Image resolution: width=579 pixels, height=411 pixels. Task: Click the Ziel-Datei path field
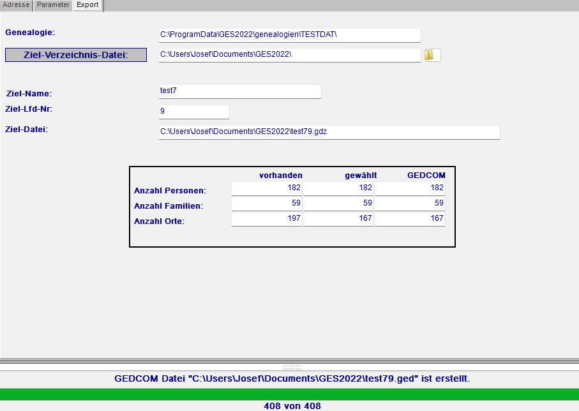tap(329, 132)
